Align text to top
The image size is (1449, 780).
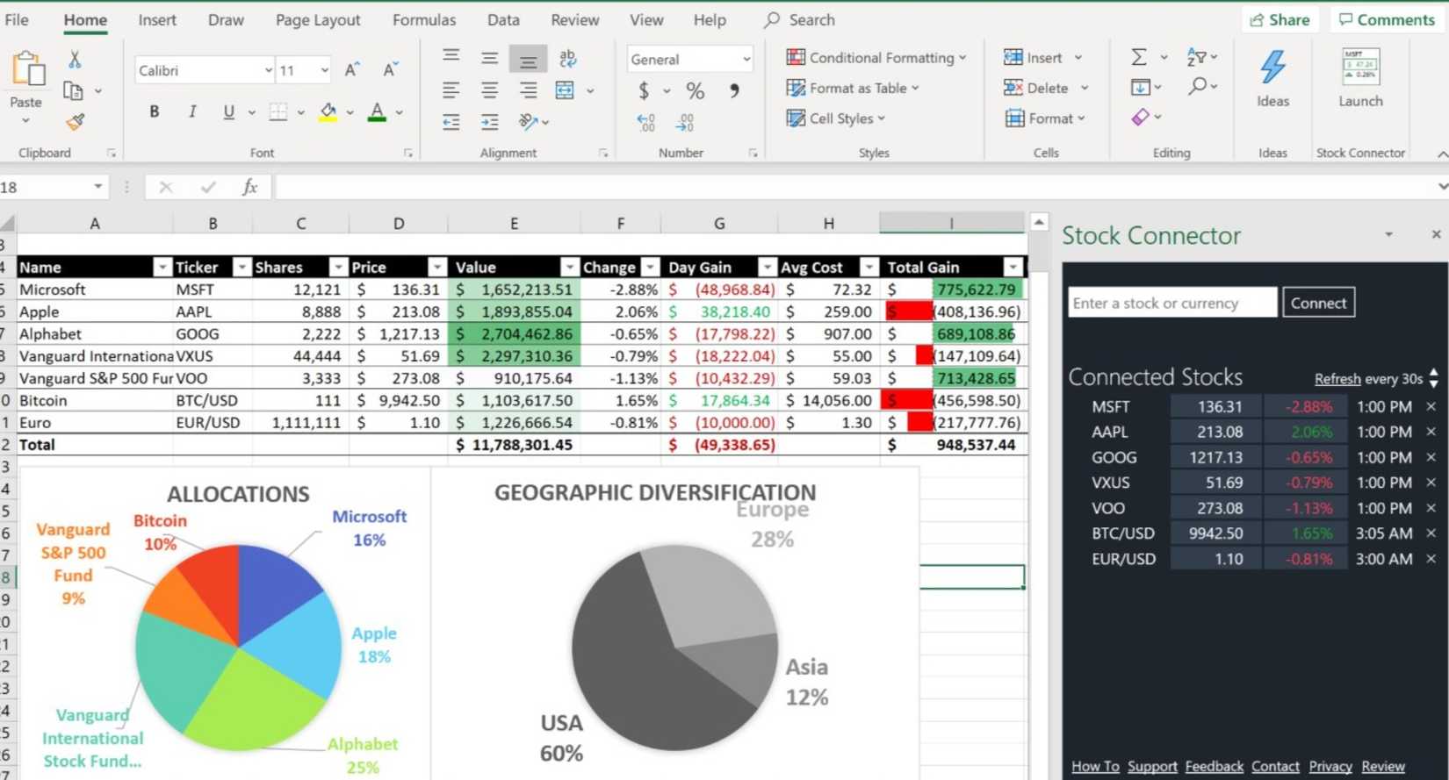pyautogui.click(x=451, y=56)
